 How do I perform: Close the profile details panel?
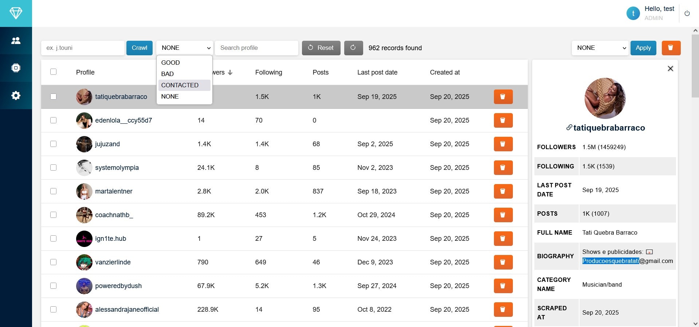pyautogui.click(x=670, y=68)
